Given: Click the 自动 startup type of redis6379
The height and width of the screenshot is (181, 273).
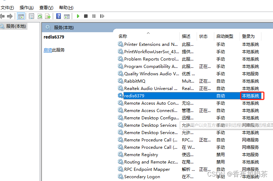Looking at the screenshot, I should (x=221, y=96).
